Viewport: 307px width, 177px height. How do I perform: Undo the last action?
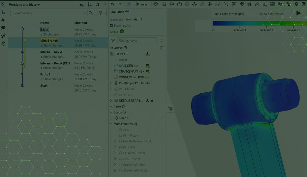tap(113, 4)
